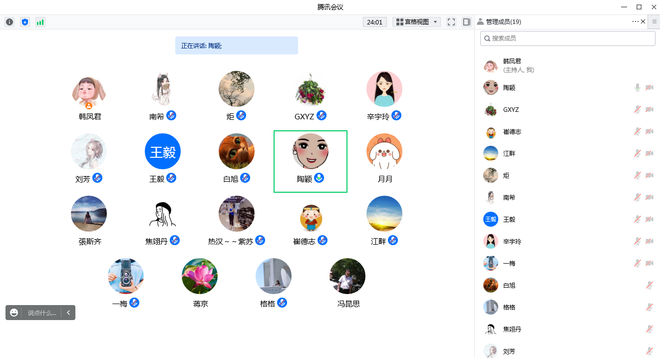The height and width of the screenshot is (358, 660).
Task: Click the blue security shield icon
Action: (x=25, y=22)
